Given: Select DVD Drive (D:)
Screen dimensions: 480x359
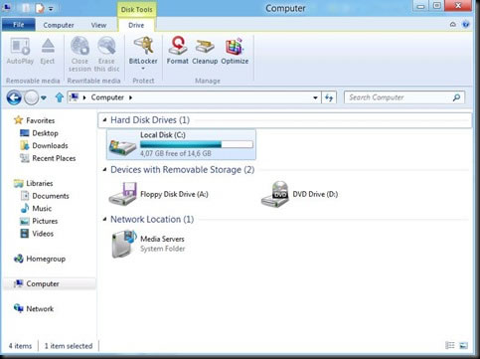Looking at the screenshot, I should pyautogui.click(x=299, y=194).
